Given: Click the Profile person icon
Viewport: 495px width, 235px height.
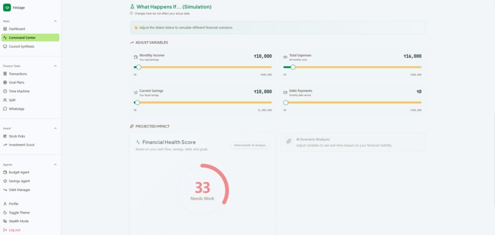Looking at the screenshot, I should pyautogui.click(x=5, y=204).
